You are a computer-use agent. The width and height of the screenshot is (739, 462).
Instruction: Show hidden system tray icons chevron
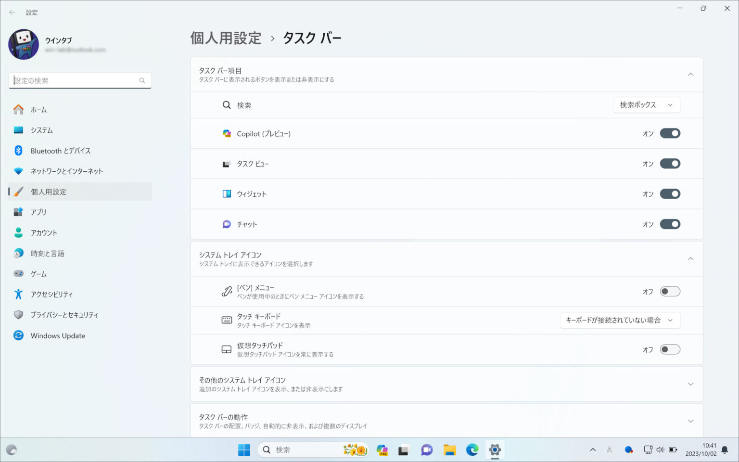pos(593,450)
